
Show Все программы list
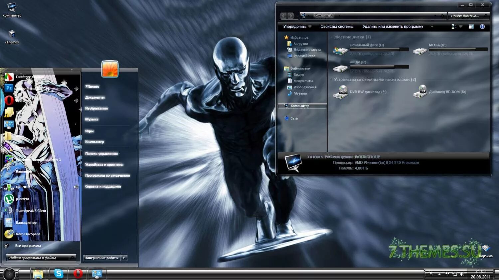(28, 246)
